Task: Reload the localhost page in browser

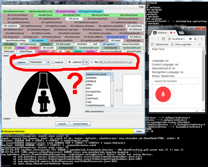Action: point(163,39)
